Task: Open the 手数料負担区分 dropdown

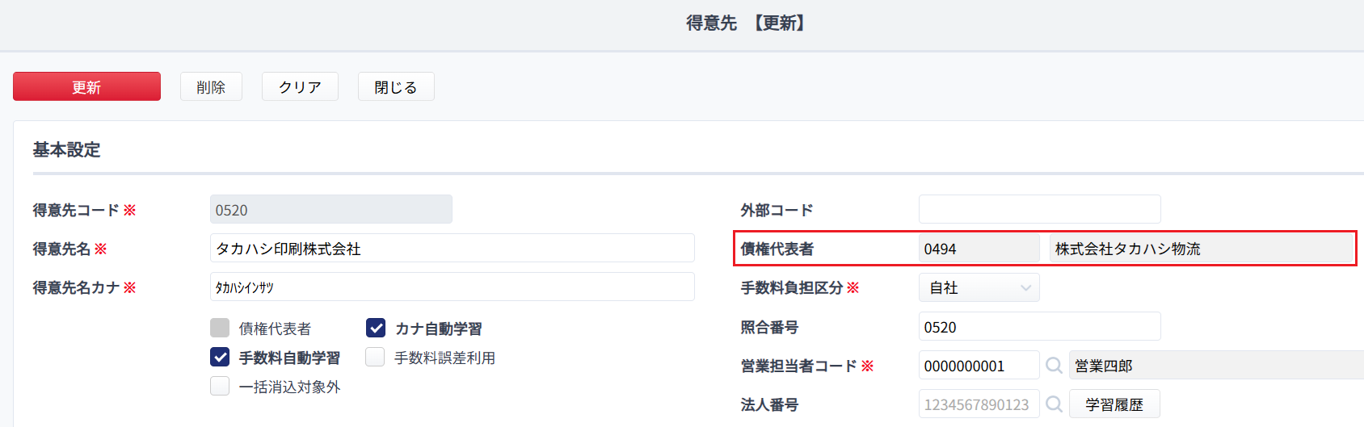Action: pyautogui.click(x=979, y=287)
